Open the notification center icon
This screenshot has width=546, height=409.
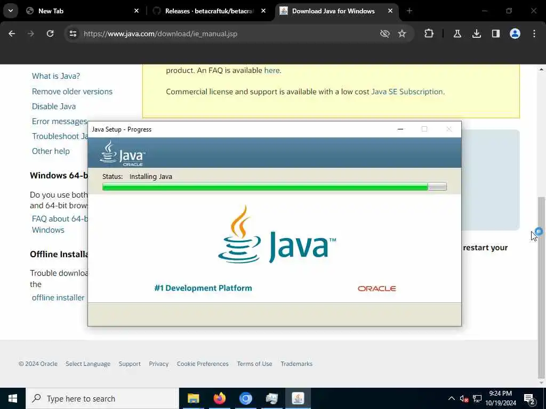click(529, 399)
